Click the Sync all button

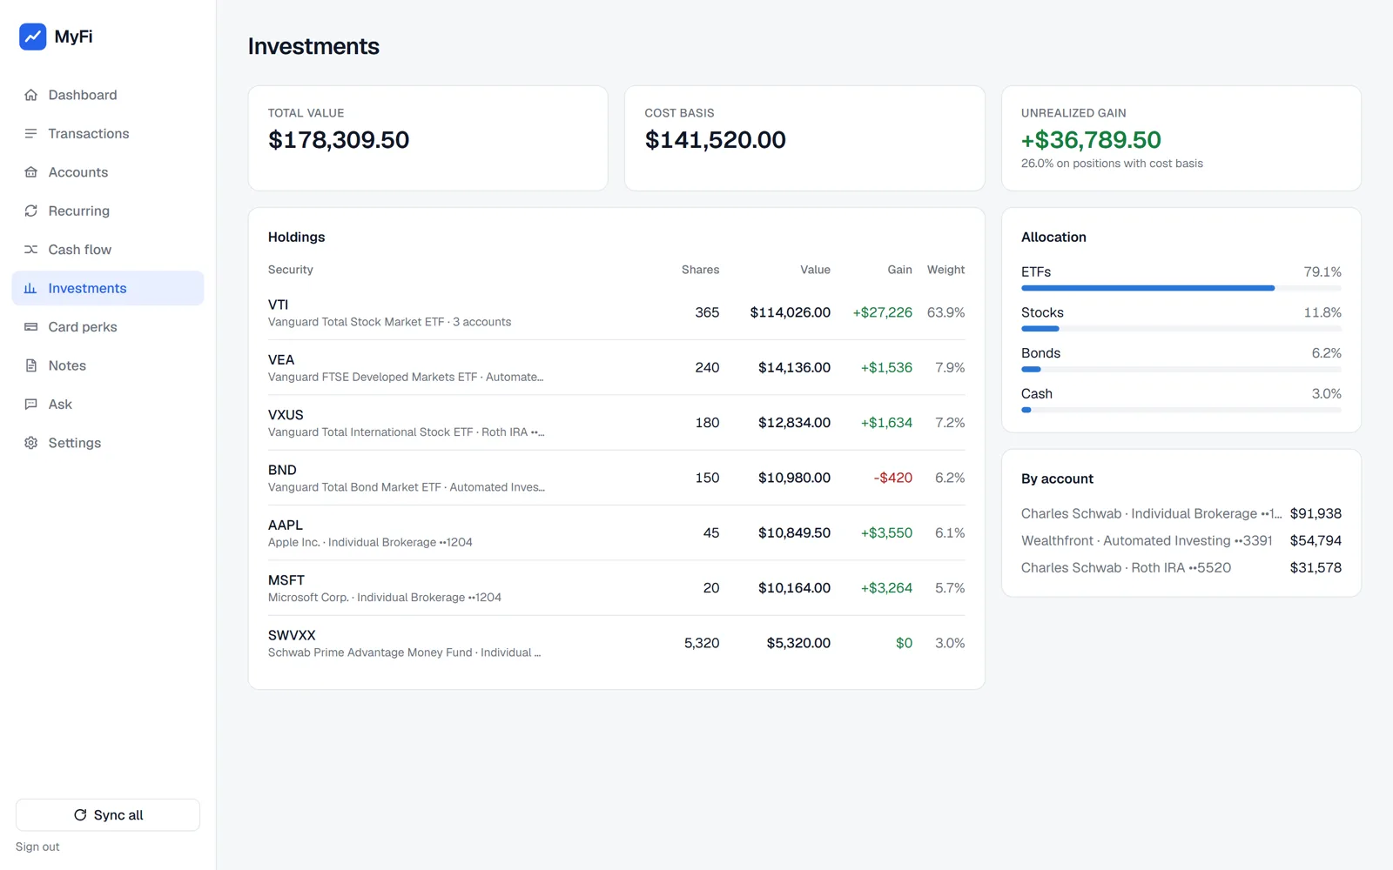tap(108, 815)
